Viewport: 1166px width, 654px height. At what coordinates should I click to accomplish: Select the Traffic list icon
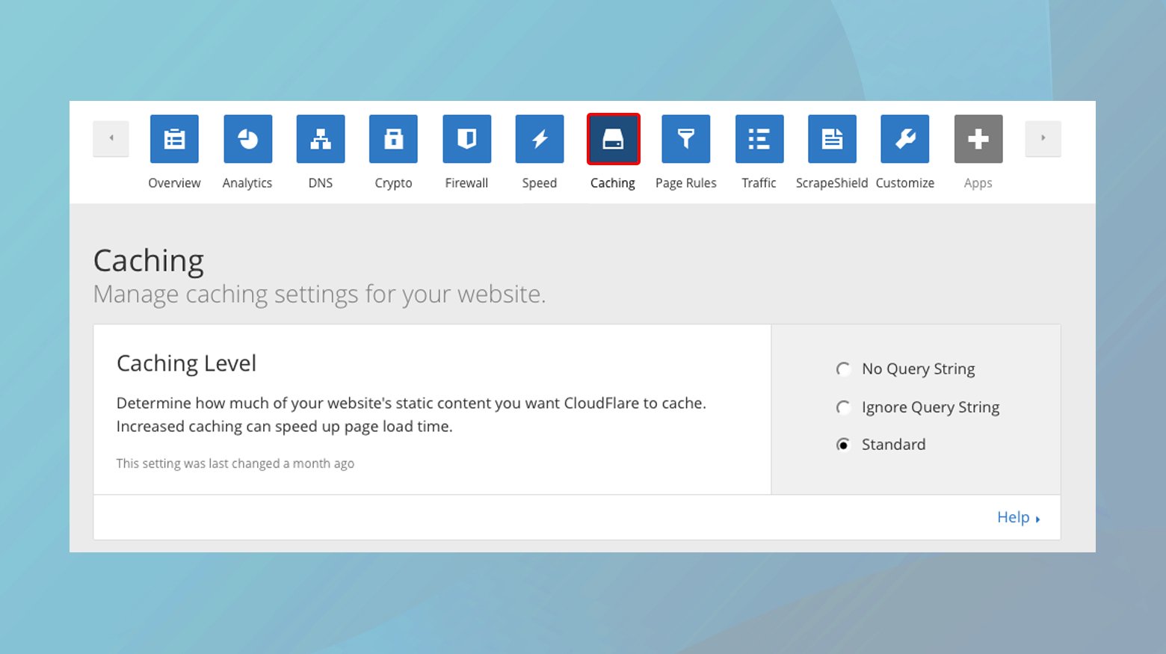(x=759, y=139)
